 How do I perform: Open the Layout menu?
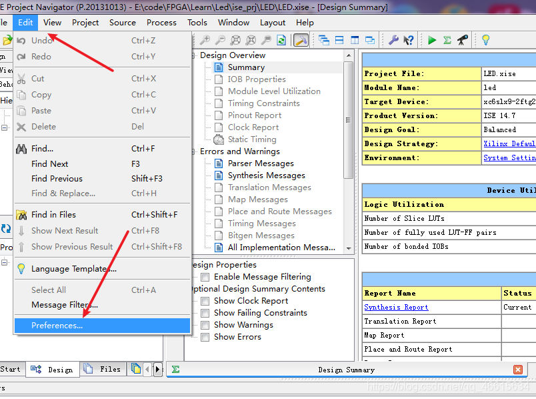tap(273, 23)
